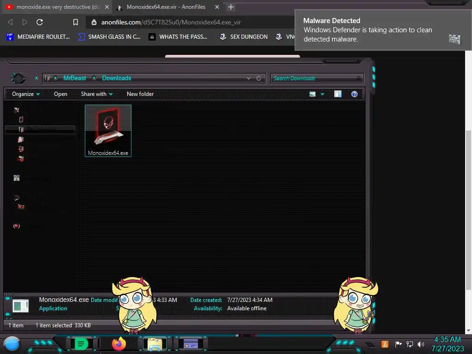Image resolution: width=472 pixels, height=354 pixels.
Task: Open the WHATS THE PASS... bookmark
Action: [178, 37]
